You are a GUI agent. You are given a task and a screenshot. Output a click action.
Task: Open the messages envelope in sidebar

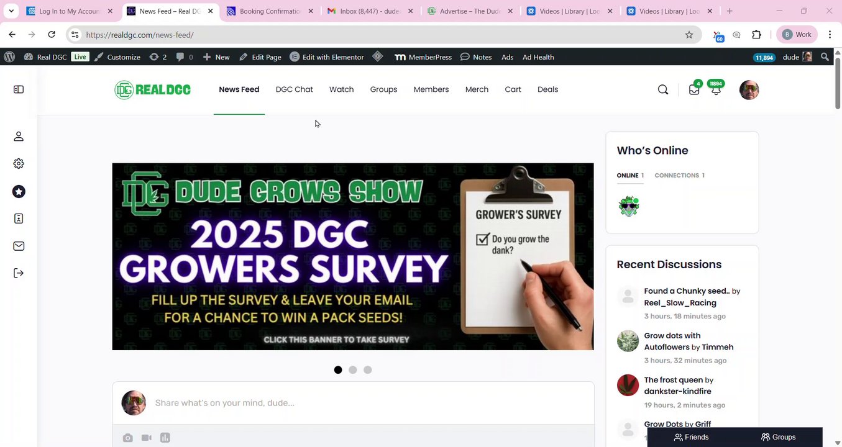(x=19, y=246)
